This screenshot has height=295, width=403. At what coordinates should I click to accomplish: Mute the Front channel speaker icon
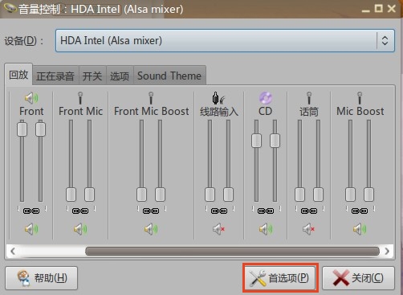[x=31, y=229]
